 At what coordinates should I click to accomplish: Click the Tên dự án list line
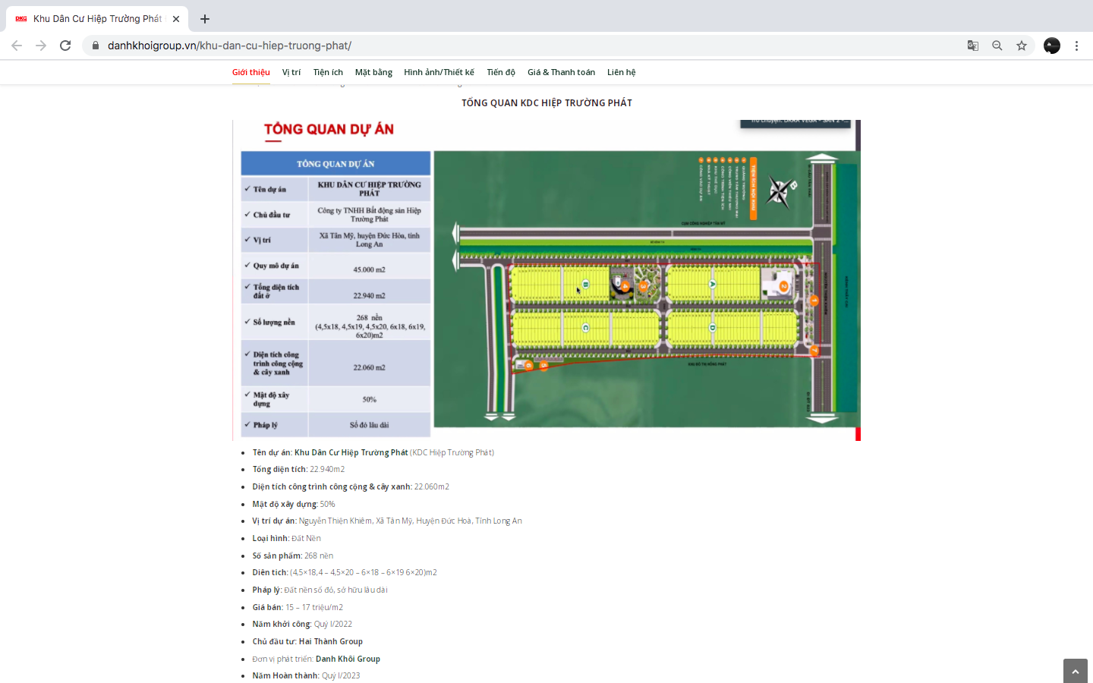tap(373, 452)
